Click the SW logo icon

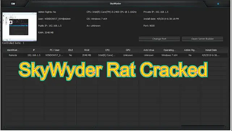click(x=13, y=4)
